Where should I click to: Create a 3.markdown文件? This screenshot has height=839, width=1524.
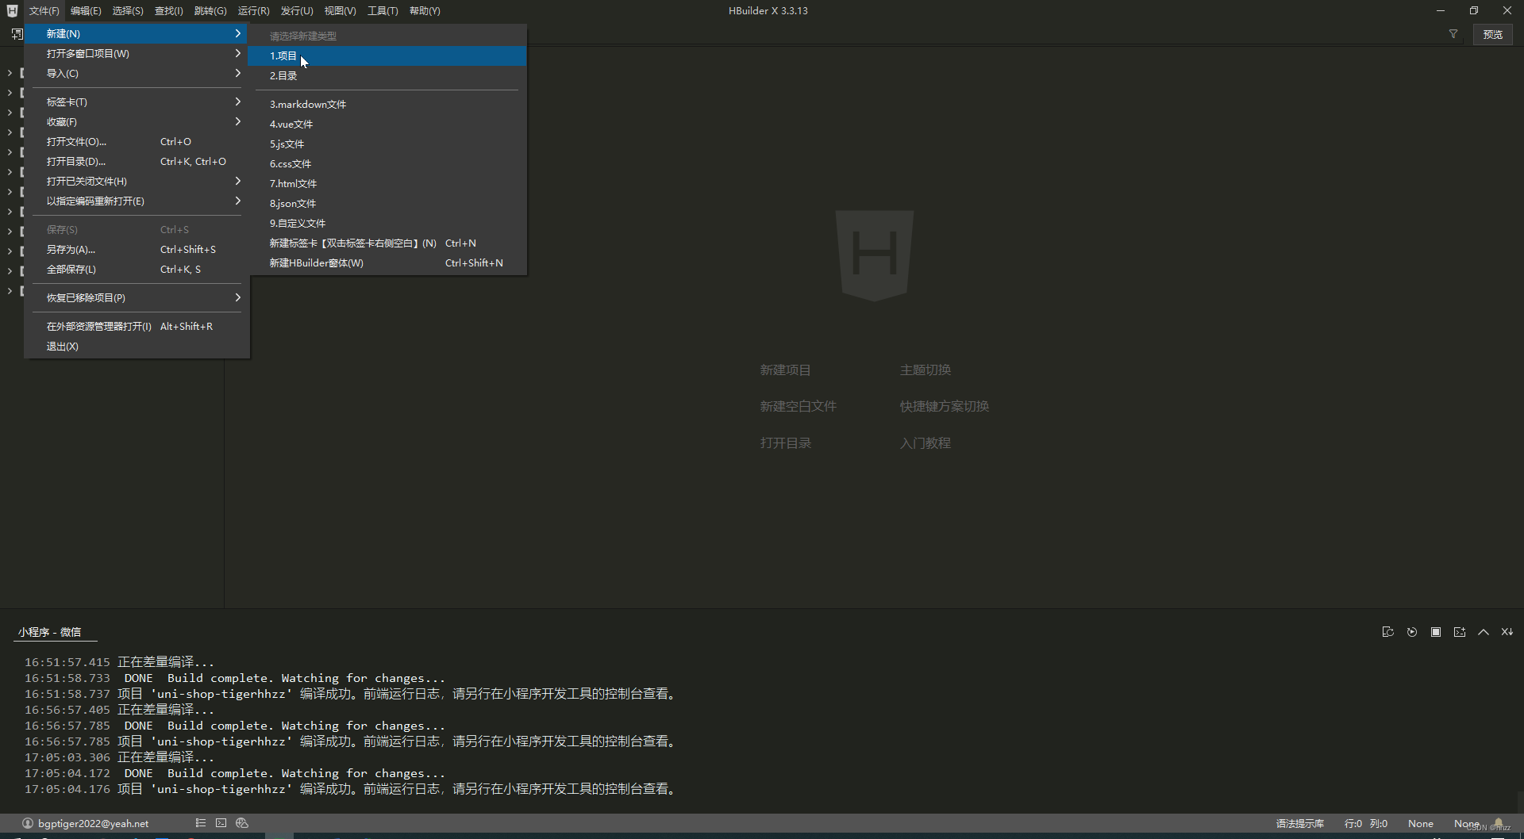(387, 104)
